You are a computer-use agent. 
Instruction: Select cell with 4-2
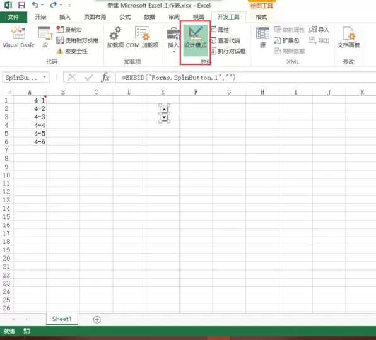tap(30, 108)
